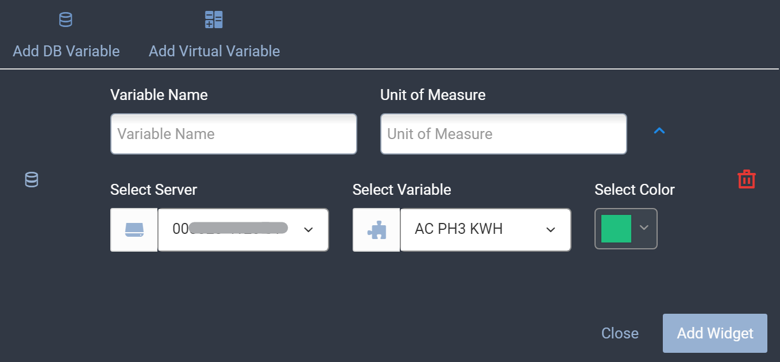This screenshot has width=780, height=362.
Task: Collapse variable row with blue up chevron
Action: point(659,132)
